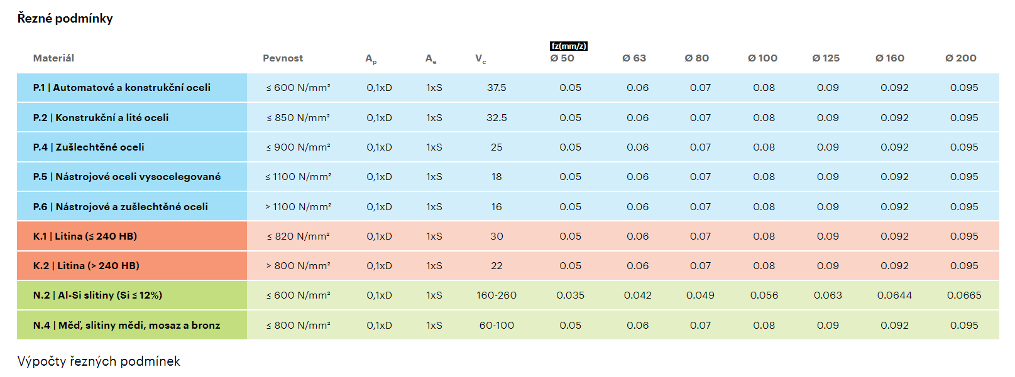Click the 160-260 cutting speed value

(x=497, y=295)
